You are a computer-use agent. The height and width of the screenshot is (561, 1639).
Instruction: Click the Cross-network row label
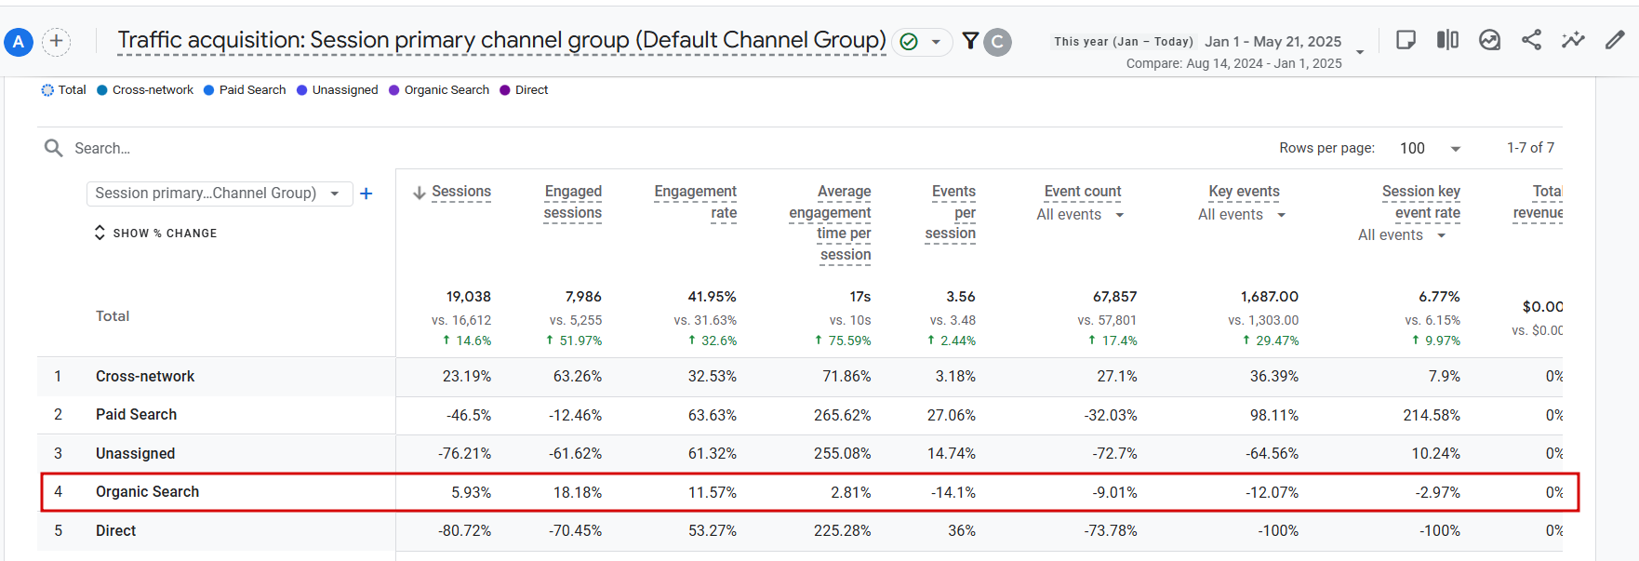[145, 377]
